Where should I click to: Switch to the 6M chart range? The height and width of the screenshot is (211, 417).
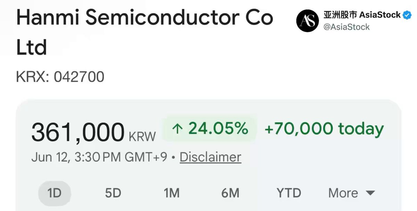(x=230, y=193)
